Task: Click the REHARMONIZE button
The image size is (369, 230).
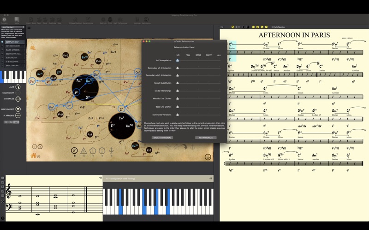Action: click(206, 138)
